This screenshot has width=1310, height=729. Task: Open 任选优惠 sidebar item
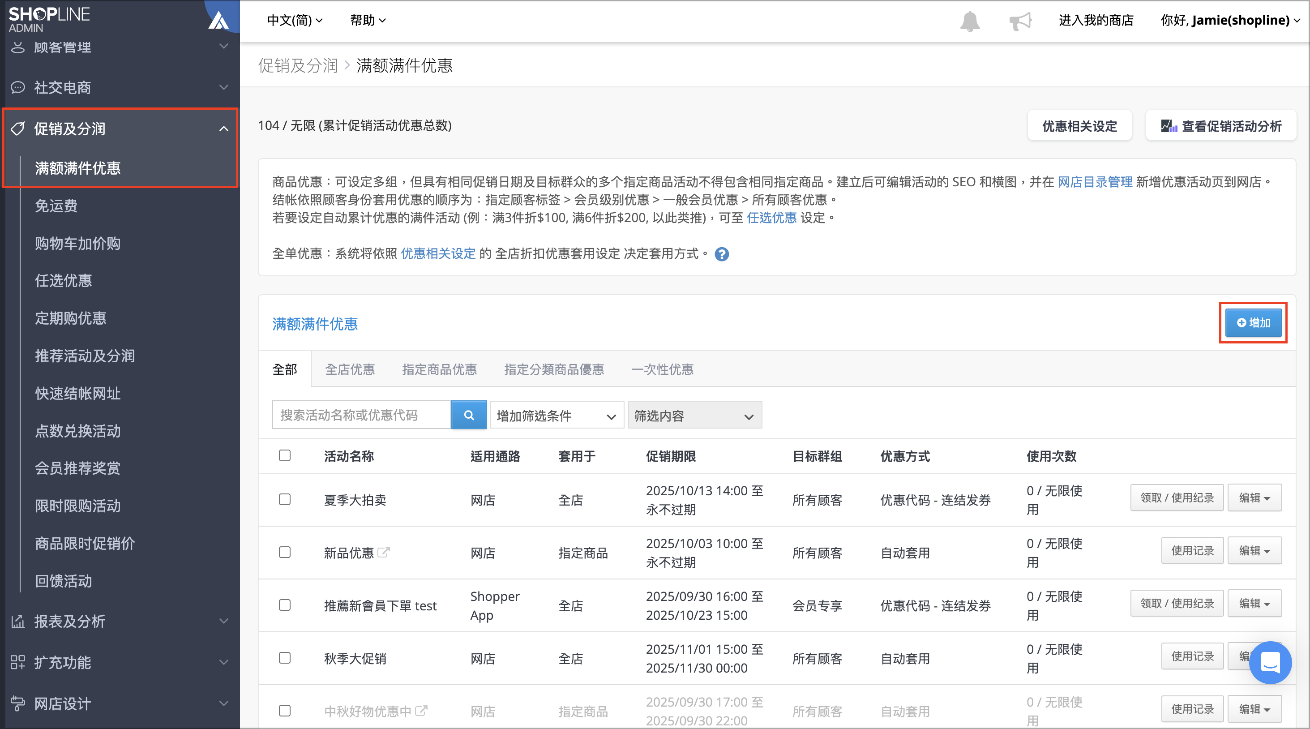coord(64,281)
